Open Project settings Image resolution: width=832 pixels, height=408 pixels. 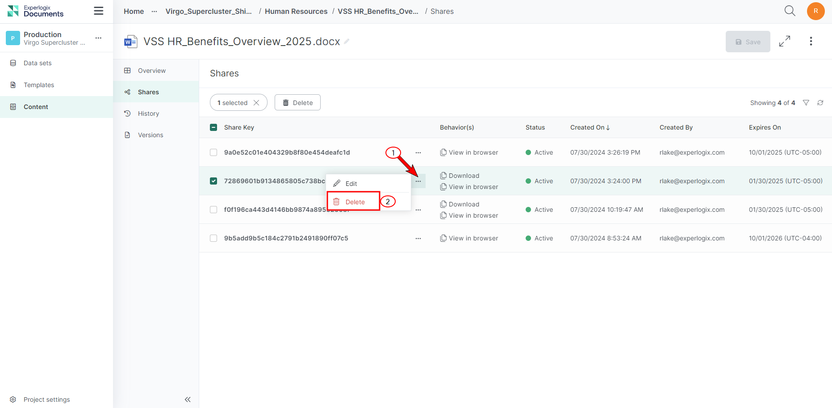(x=40, y=400)
